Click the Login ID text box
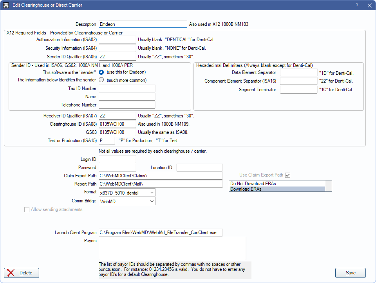This screenshot has height=283, width=376. (117, 159)
